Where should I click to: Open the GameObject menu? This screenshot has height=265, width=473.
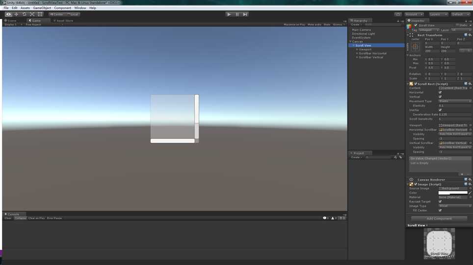(x=42, y=8)
